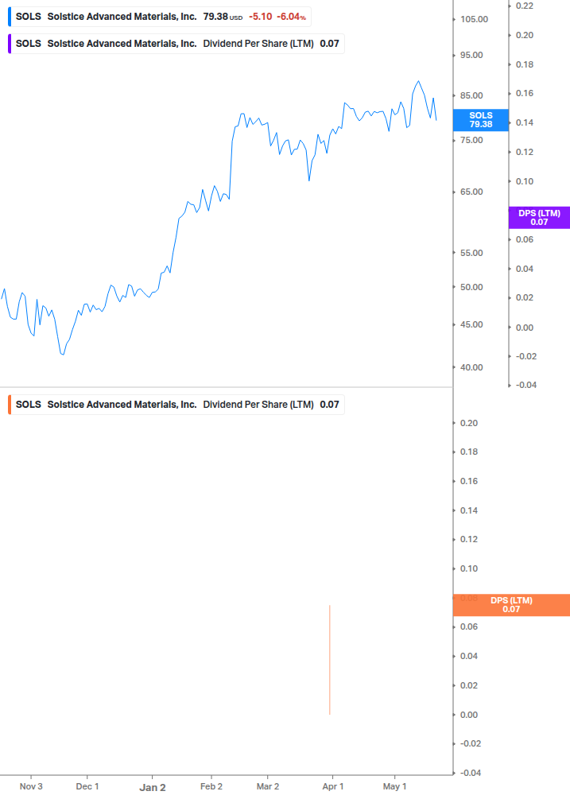The width and height of the screenshot is (570, 799).
Task: Click the 75.00 price axis label
Action: pos(471,140)
